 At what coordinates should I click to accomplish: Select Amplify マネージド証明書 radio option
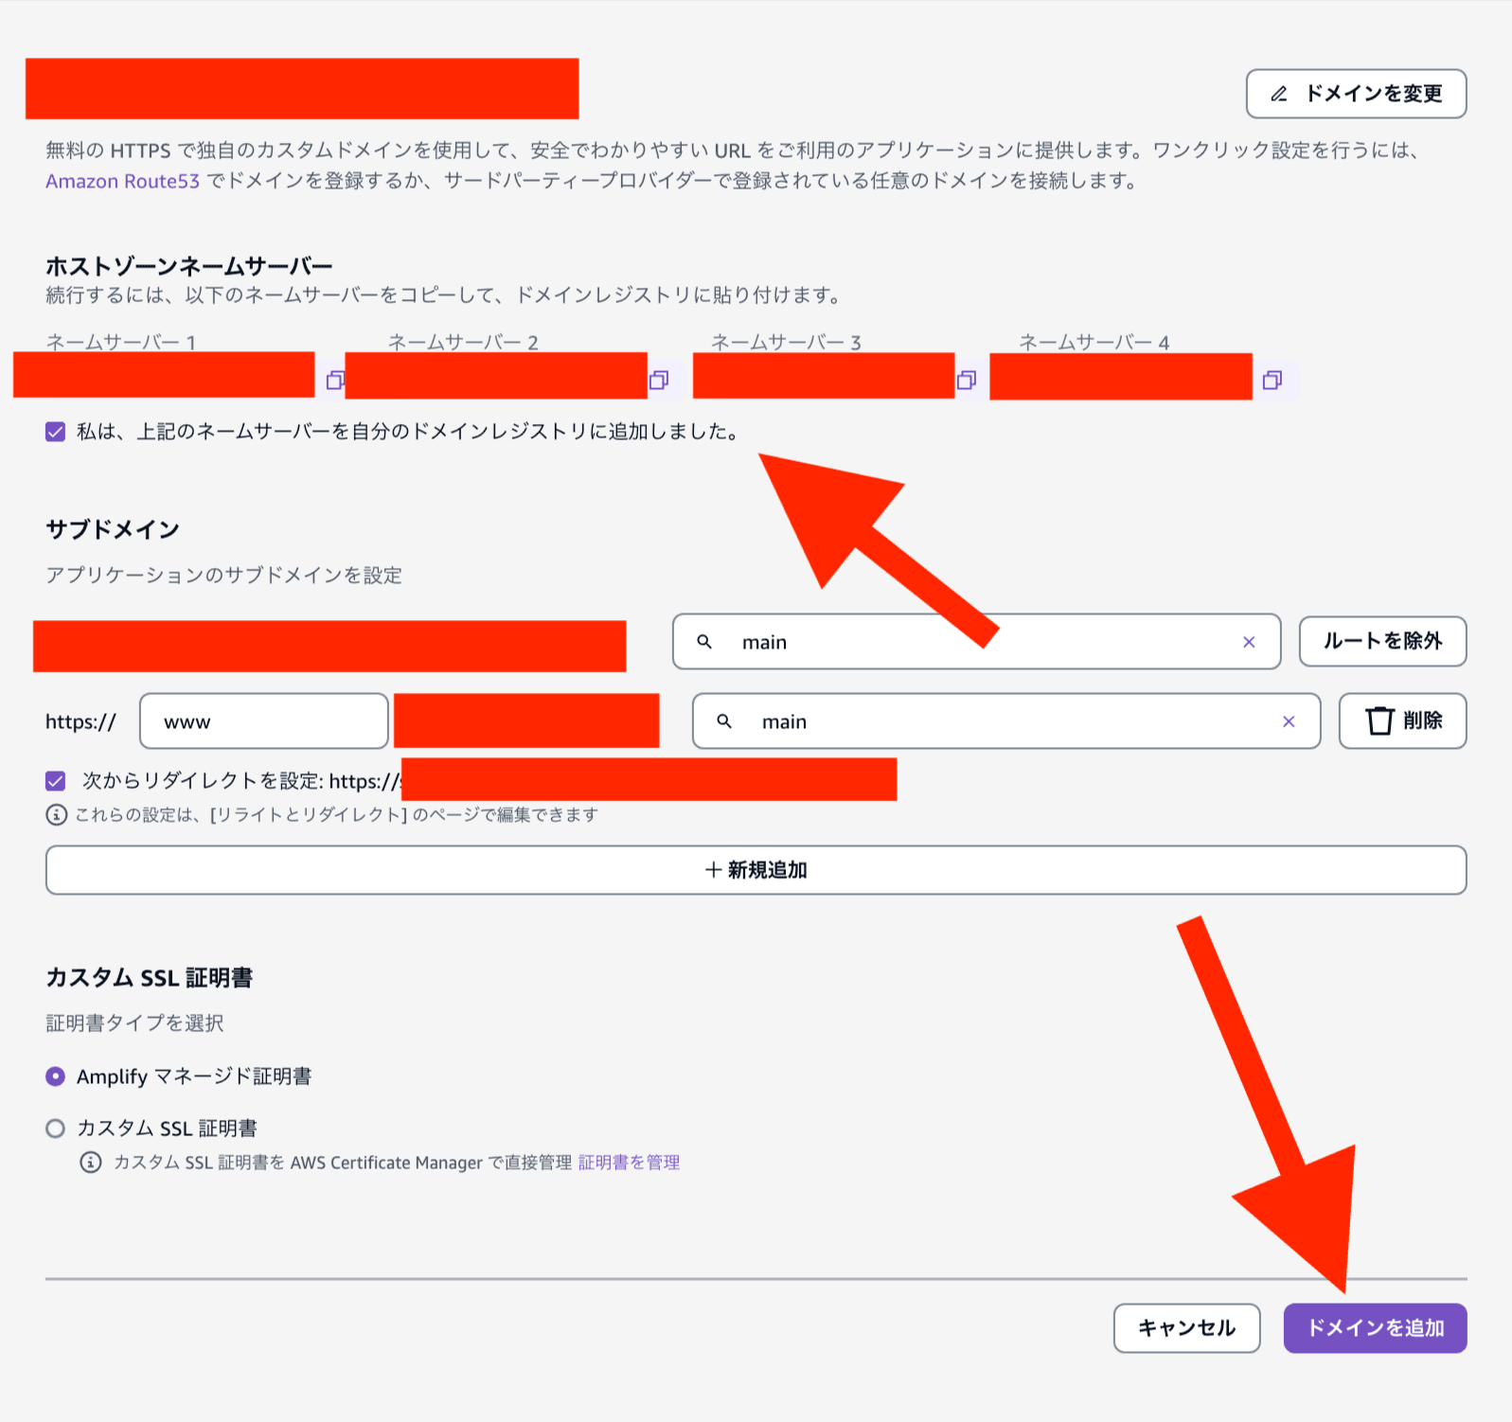[56, 1076]
